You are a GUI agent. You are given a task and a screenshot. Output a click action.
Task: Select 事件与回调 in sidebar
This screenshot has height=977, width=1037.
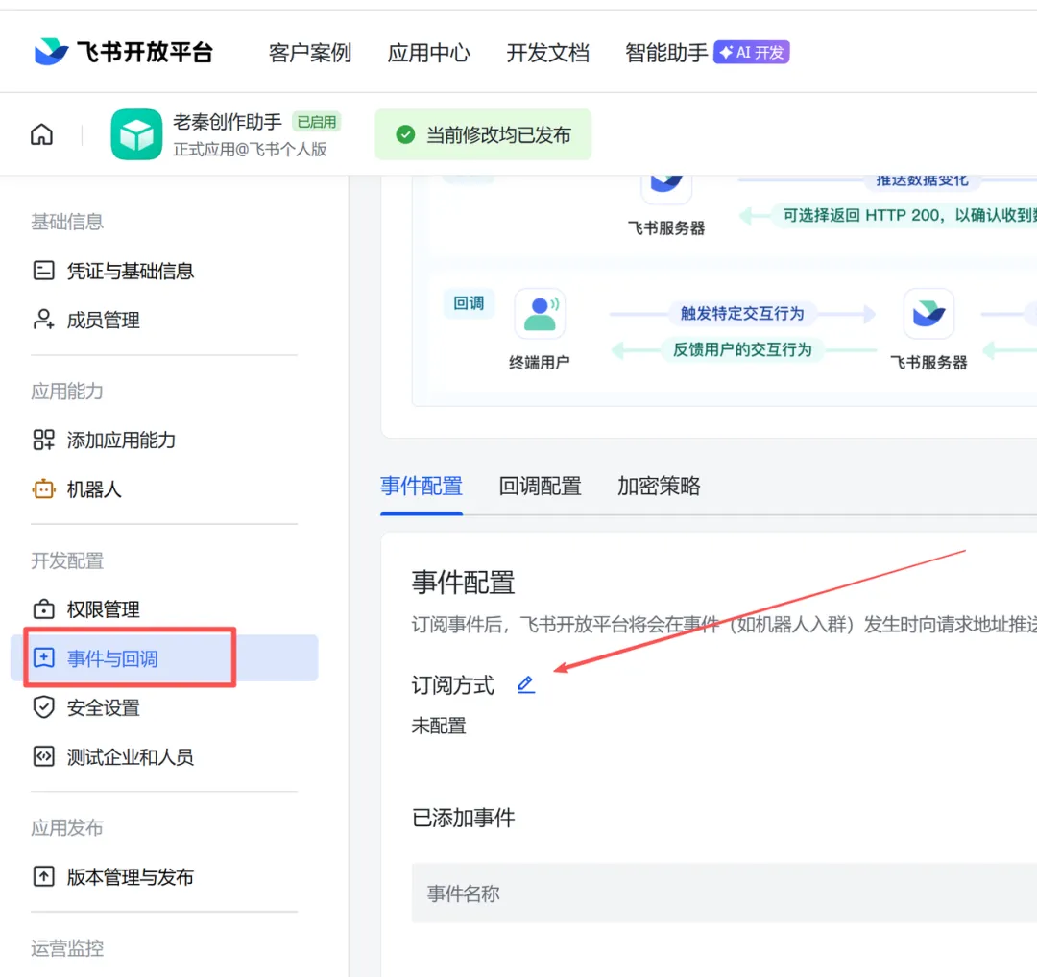[164, 657]
